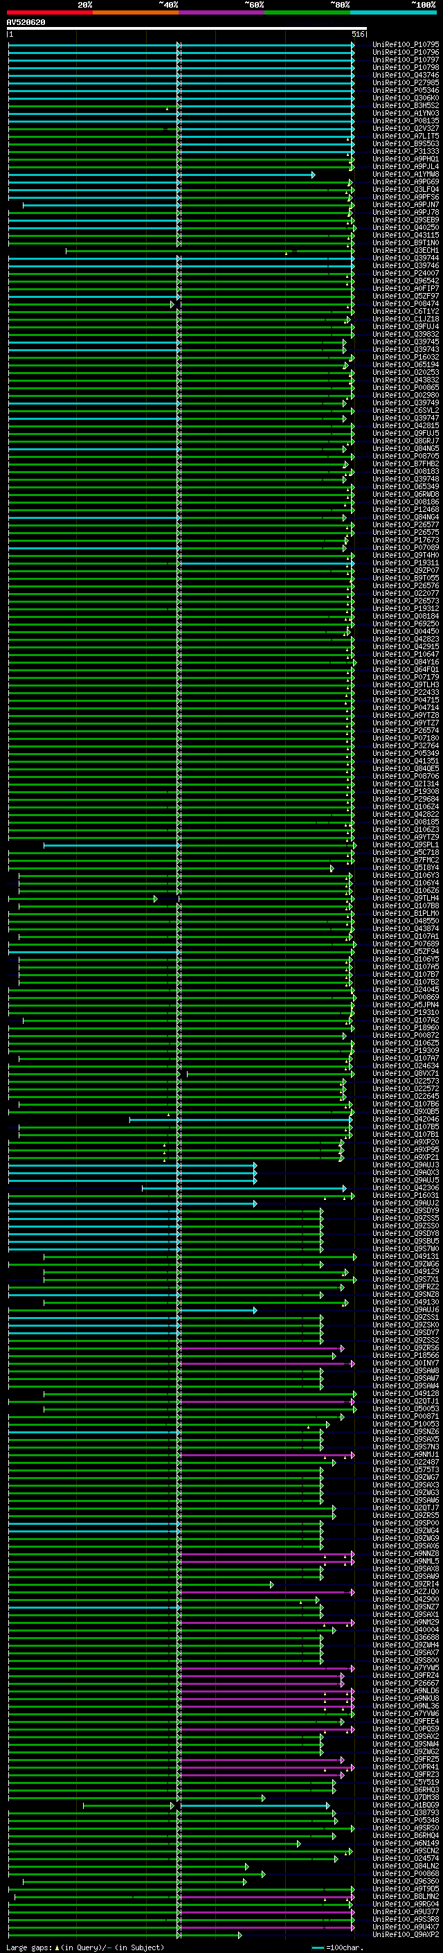The image size is (443, 1953).
Task: Click hit label UniRef100_Q36688
Action: tap(406, 1637)
